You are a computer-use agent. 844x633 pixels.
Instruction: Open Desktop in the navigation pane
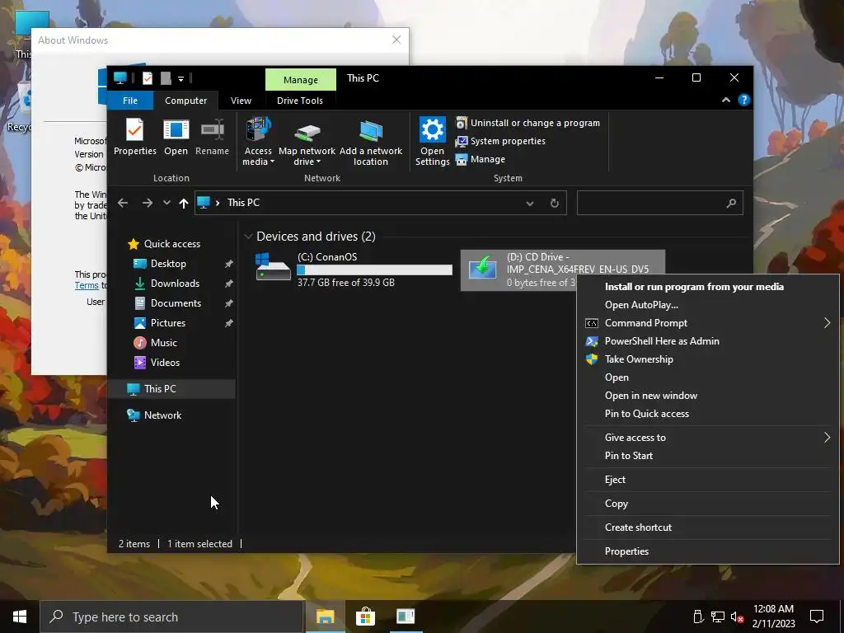pos(168,264)
